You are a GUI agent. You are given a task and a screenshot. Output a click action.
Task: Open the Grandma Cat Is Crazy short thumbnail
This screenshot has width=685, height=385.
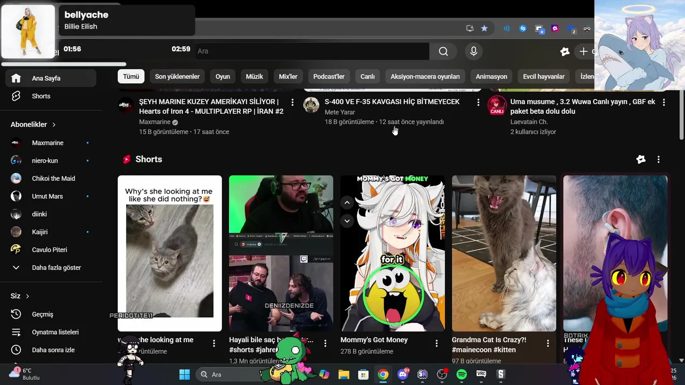pos(504,253)
